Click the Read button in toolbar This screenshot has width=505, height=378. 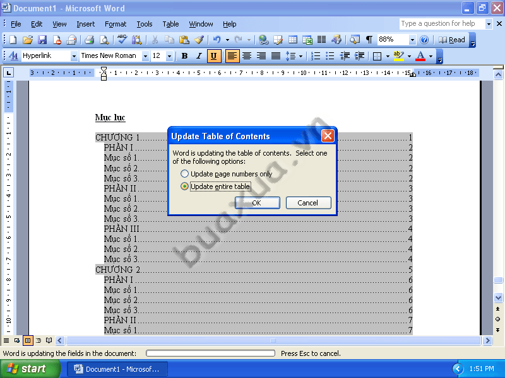coord(452,40)
